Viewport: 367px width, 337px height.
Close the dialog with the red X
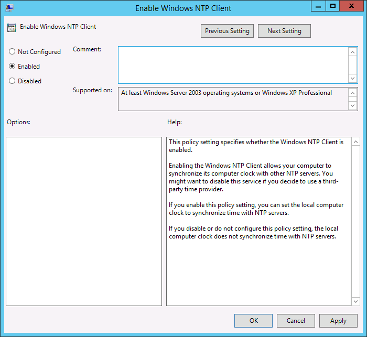coord(352,6)
